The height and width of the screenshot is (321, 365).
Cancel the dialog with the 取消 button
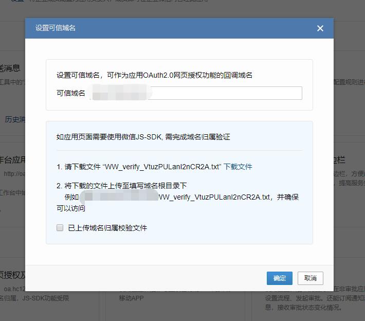click(310, 278)
